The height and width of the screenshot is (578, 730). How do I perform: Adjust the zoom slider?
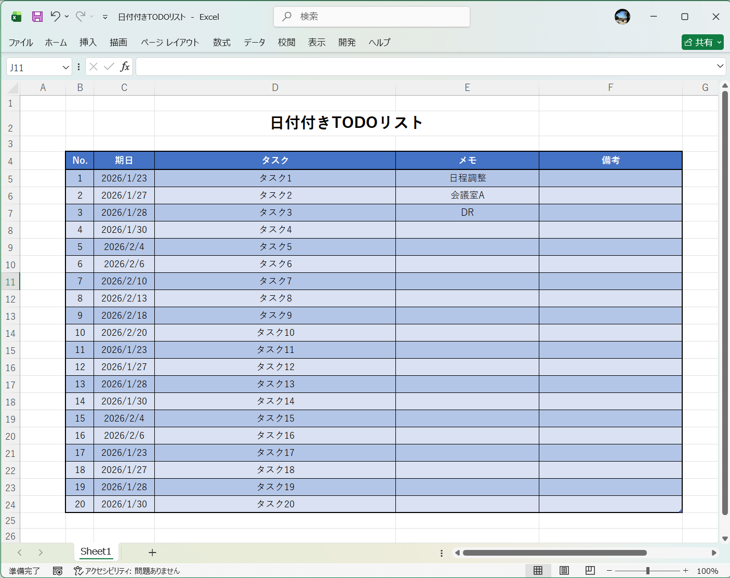point(647,570)
